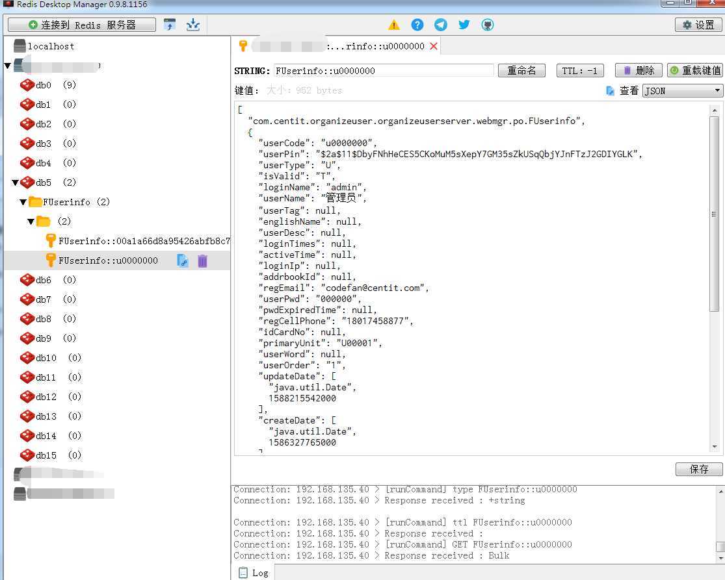Click the settings button with gear

click(698, 25)
